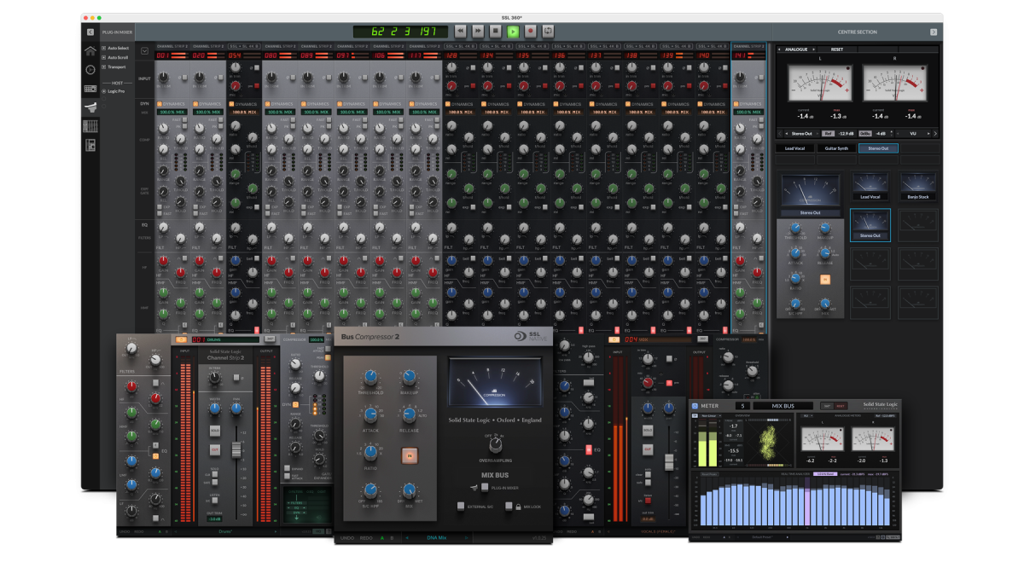1024x585 pixels.
Task: Click Threshold knob in Centre Section compressor
Action: 794,229
